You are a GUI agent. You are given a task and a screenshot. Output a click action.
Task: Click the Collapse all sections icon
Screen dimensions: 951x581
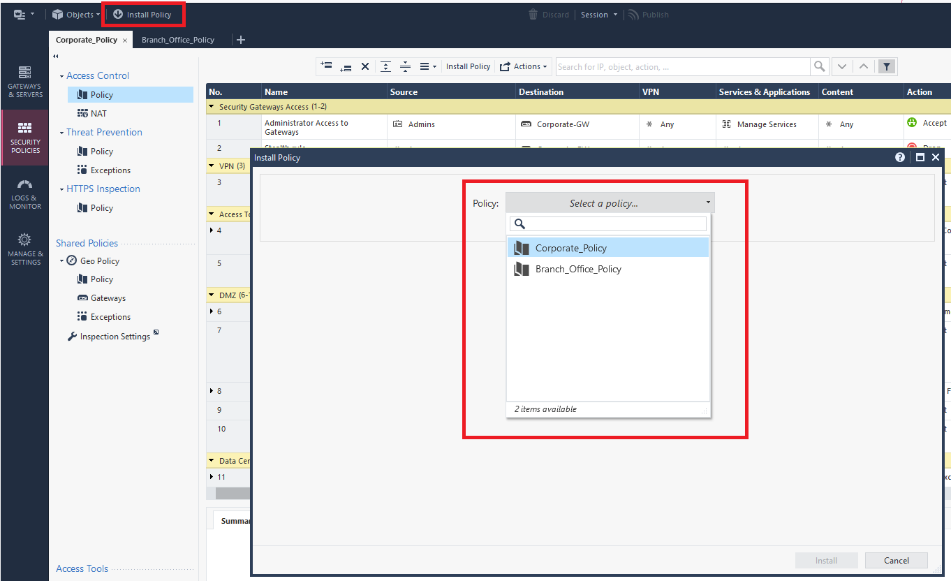pyautogui.click(x=406, y=66)
